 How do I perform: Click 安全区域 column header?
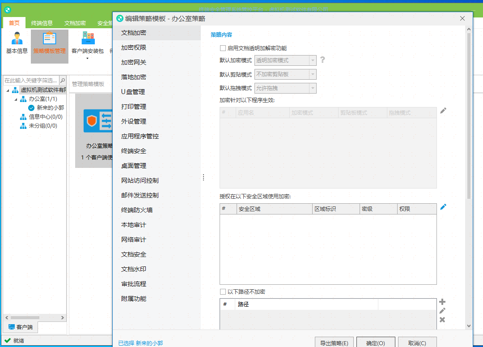tap(275, 209)
